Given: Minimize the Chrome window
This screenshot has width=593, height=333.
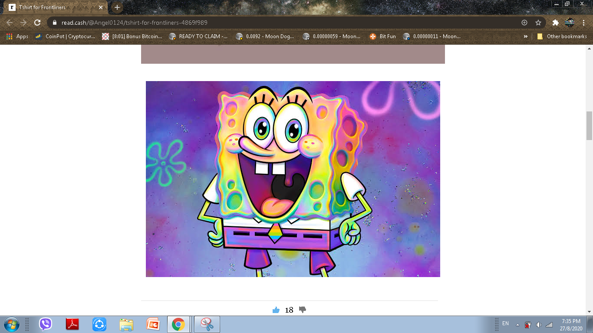Looking at the screenshot, I should (x=557, y=4).
